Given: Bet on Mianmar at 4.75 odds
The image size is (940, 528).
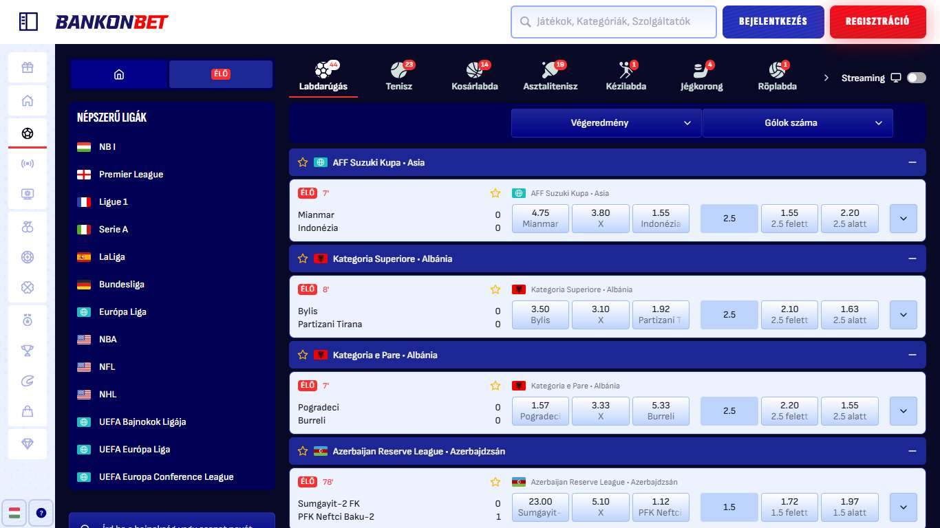Looking at the screenshot, I should 540,219.
